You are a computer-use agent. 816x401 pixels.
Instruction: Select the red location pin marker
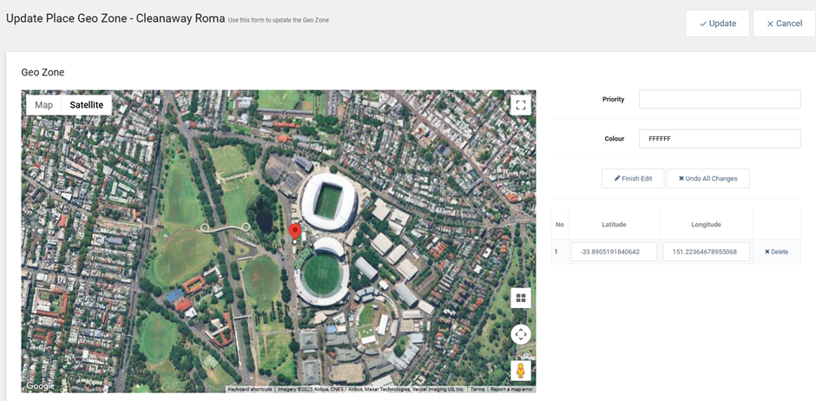coord(295,233)
